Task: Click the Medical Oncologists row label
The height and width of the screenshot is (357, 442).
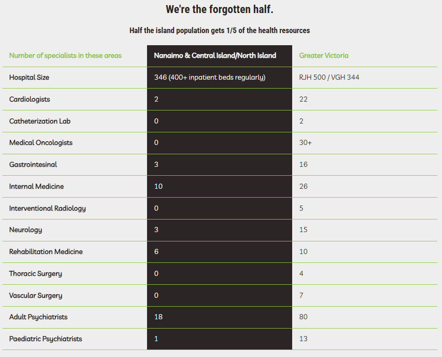Action: 41,143
